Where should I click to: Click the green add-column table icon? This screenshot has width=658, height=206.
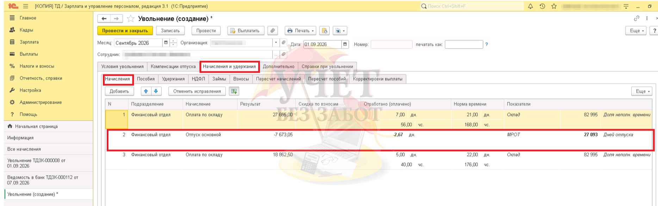234,91
